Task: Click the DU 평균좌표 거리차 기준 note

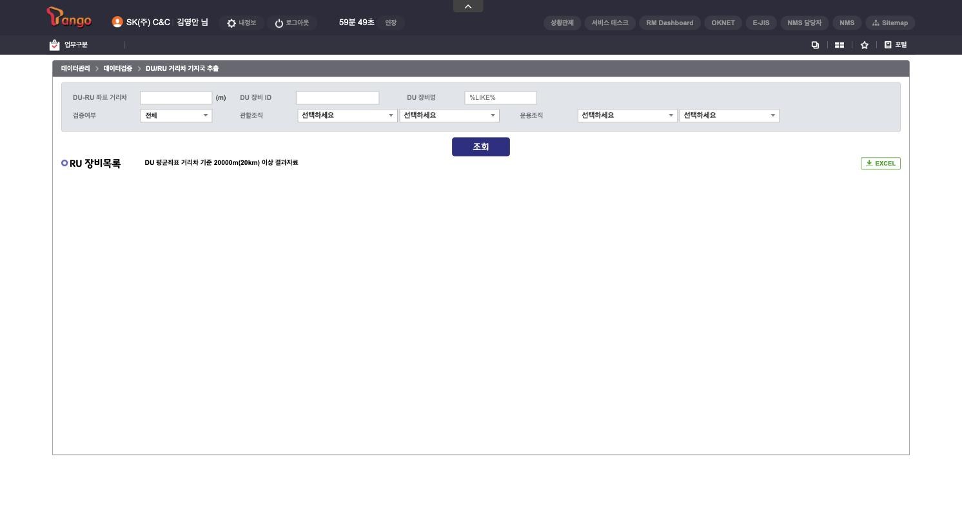Action: [x=221, y=163]
